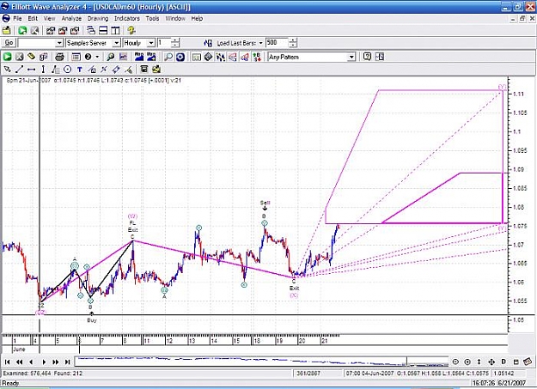Viewport: 537px width, 389px height.
Task: Click the tile windows vertically icon
Action: (x=115, y=30)
